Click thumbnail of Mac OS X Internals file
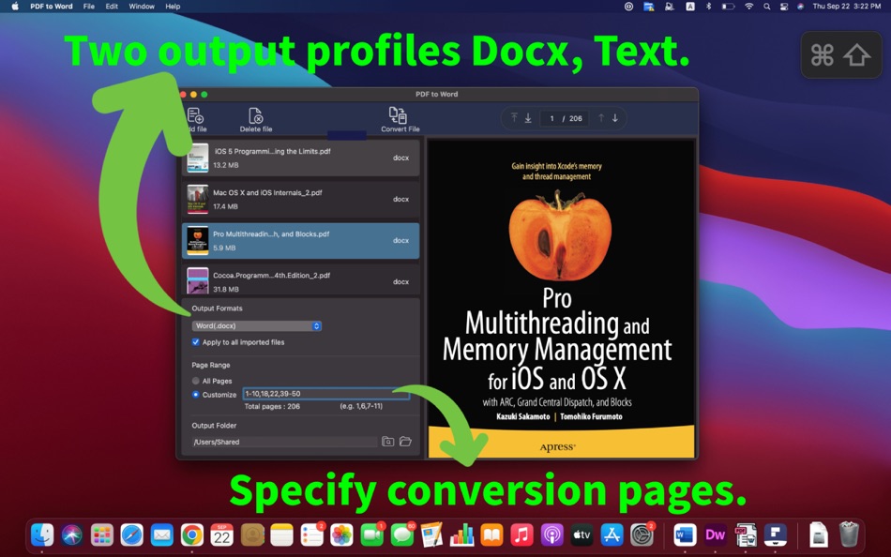891x557 pixels. (198, 200)
